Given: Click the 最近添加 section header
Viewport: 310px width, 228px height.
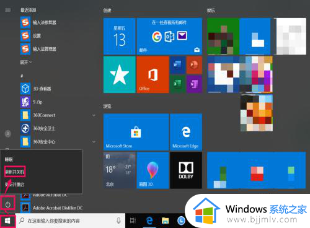Looking at the screenshot, I should click(29, 10).
